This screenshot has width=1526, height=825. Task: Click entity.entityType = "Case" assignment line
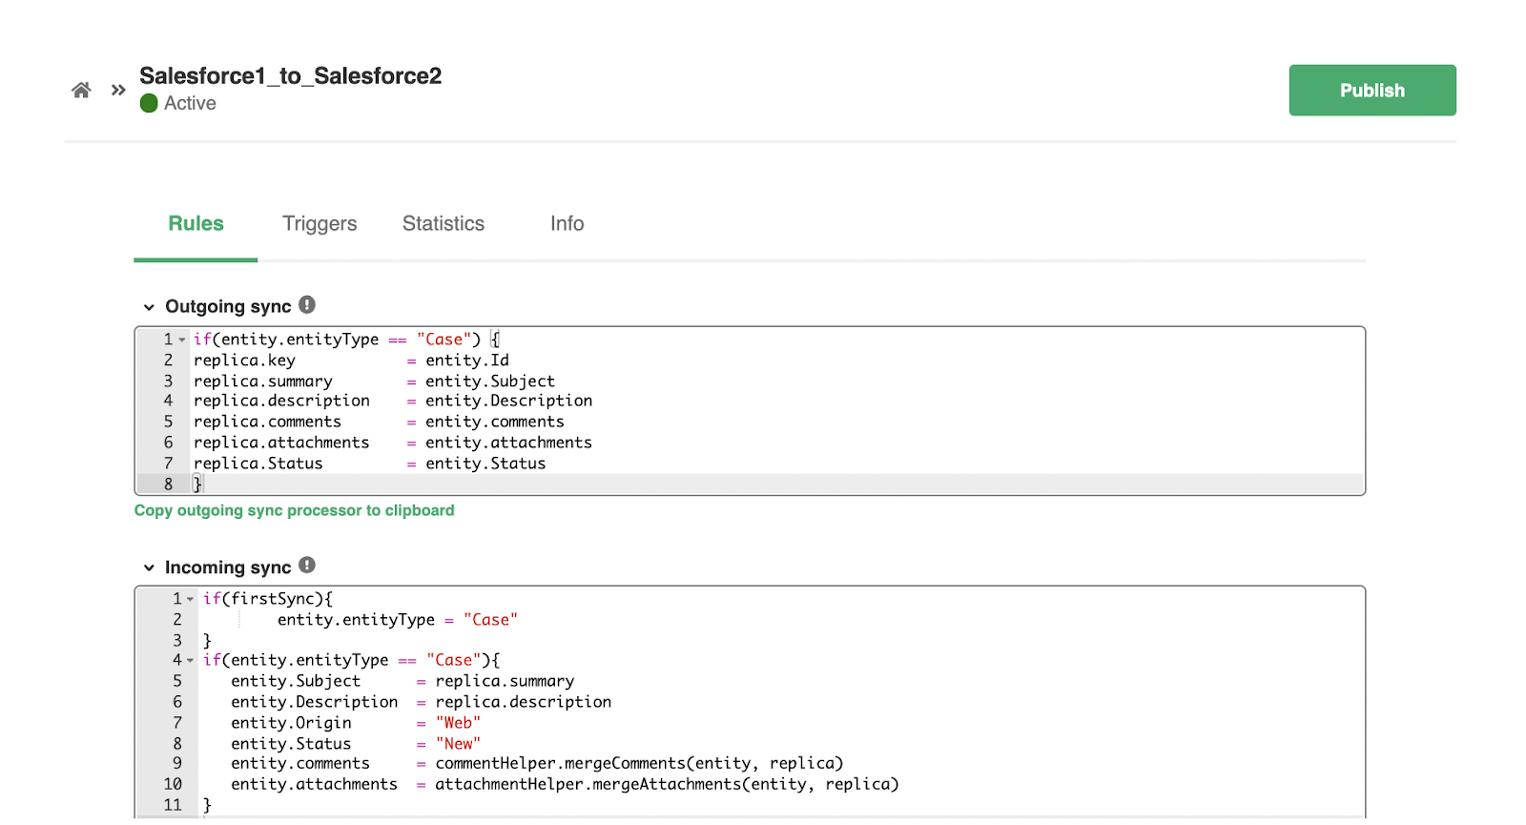398,620
